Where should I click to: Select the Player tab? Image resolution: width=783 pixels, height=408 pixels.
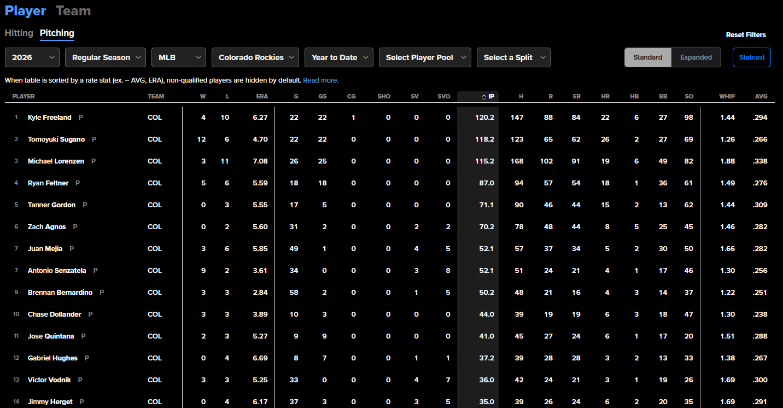25,11
